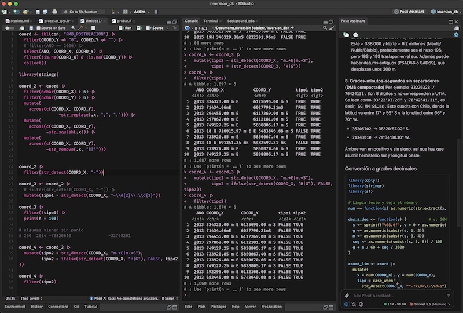
Task: Close the Untitled1 tab
Action: [105, 21]
